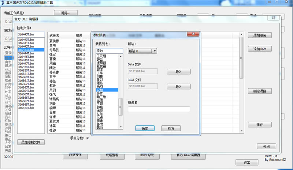293x170 pixels.
Task: Click the 浏览... browse button
Action: pyautogui.click(x=67, y=13)
